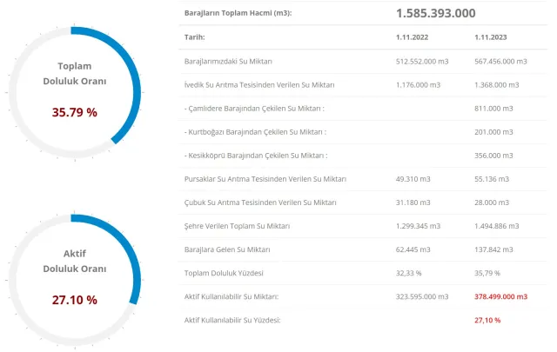The image size is (557, 352).
Task: Click the red 27,10 % table value
Action: point(487,320)
